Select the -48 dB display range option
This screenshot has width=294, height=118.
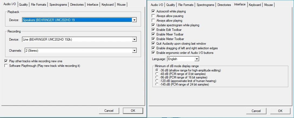point(157,74)
